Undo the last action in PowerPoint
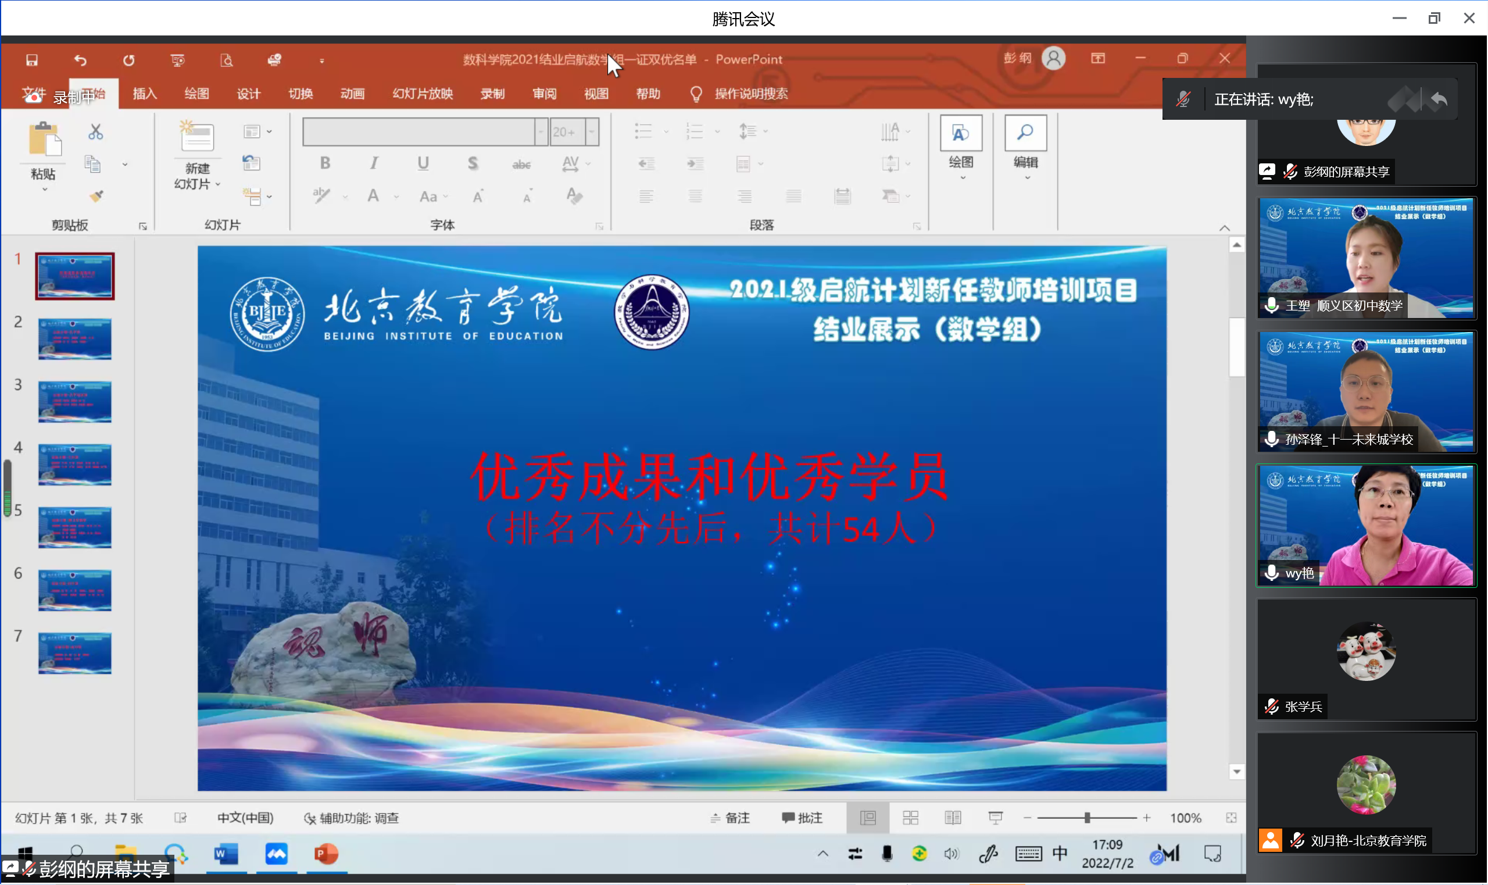Screen dimensions: 1488x885 coord(80,60)
